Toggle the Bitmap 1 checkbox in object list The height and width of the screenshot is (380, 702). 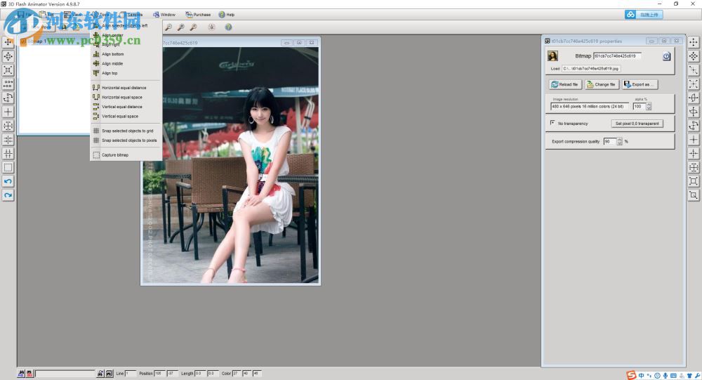click(23, 41)
